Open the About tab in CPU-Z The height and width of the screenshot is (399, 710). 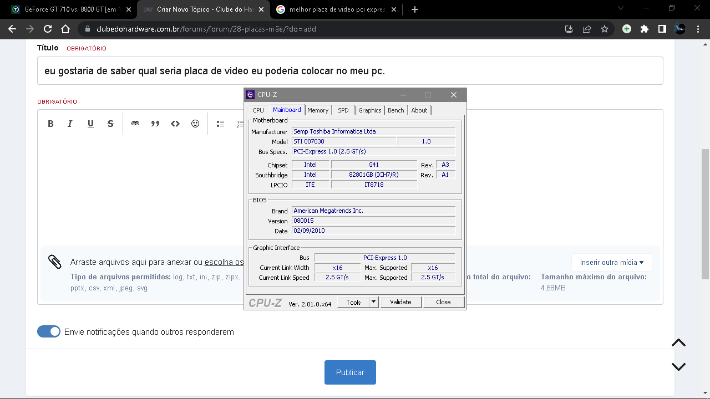(419, 110)
